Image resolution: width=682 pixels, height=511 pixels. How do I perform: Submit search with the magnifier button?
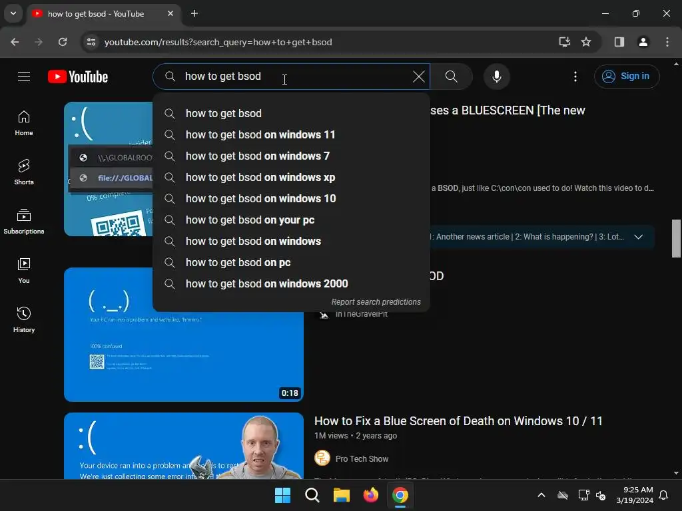[x=452, y=77]
